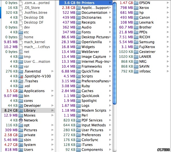171x152 pixels.
Task: Click the Printers folder icon
Action: point(78,3)
